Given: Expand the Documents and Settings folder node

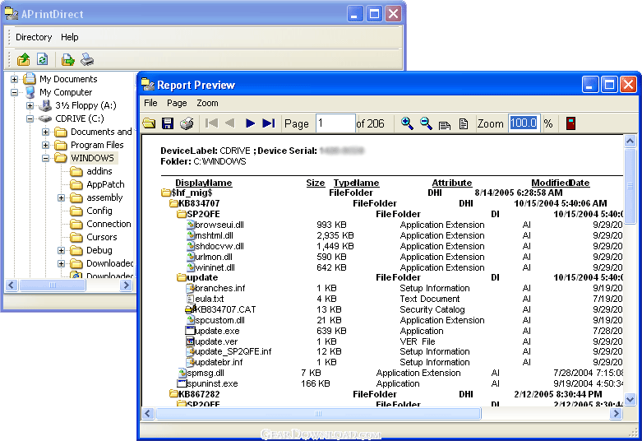Looking at the screenshot, I should coord(45,132).
